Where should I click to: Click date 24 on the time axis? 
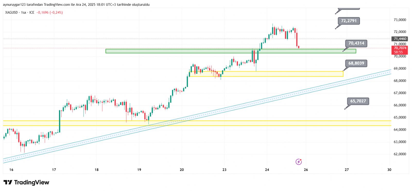pos(267,170)
